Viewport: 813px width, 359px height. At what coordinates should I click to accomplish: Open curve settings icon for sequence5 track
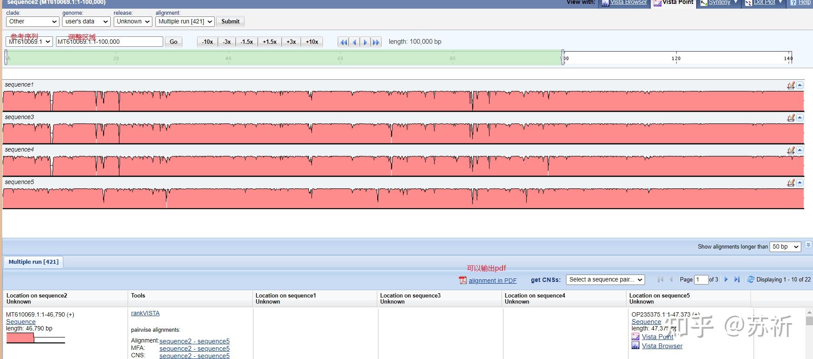tap(791, 183)
